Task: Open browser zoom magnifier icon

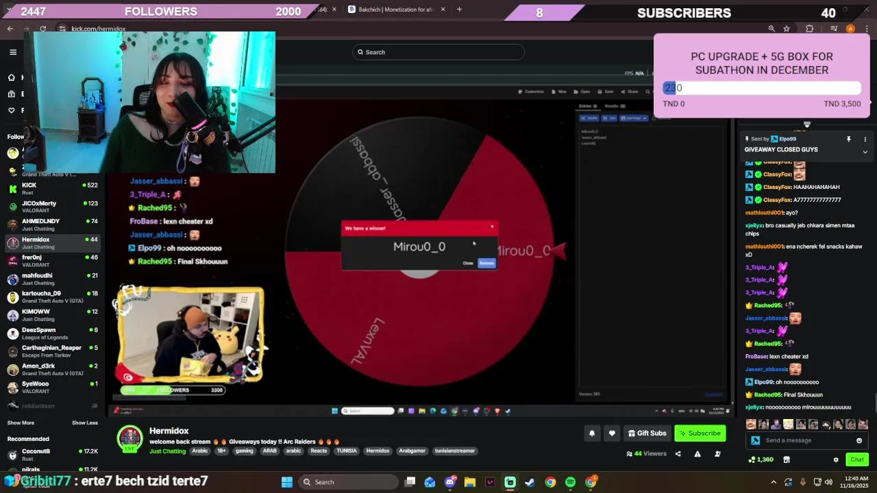Action: [771, 29]
